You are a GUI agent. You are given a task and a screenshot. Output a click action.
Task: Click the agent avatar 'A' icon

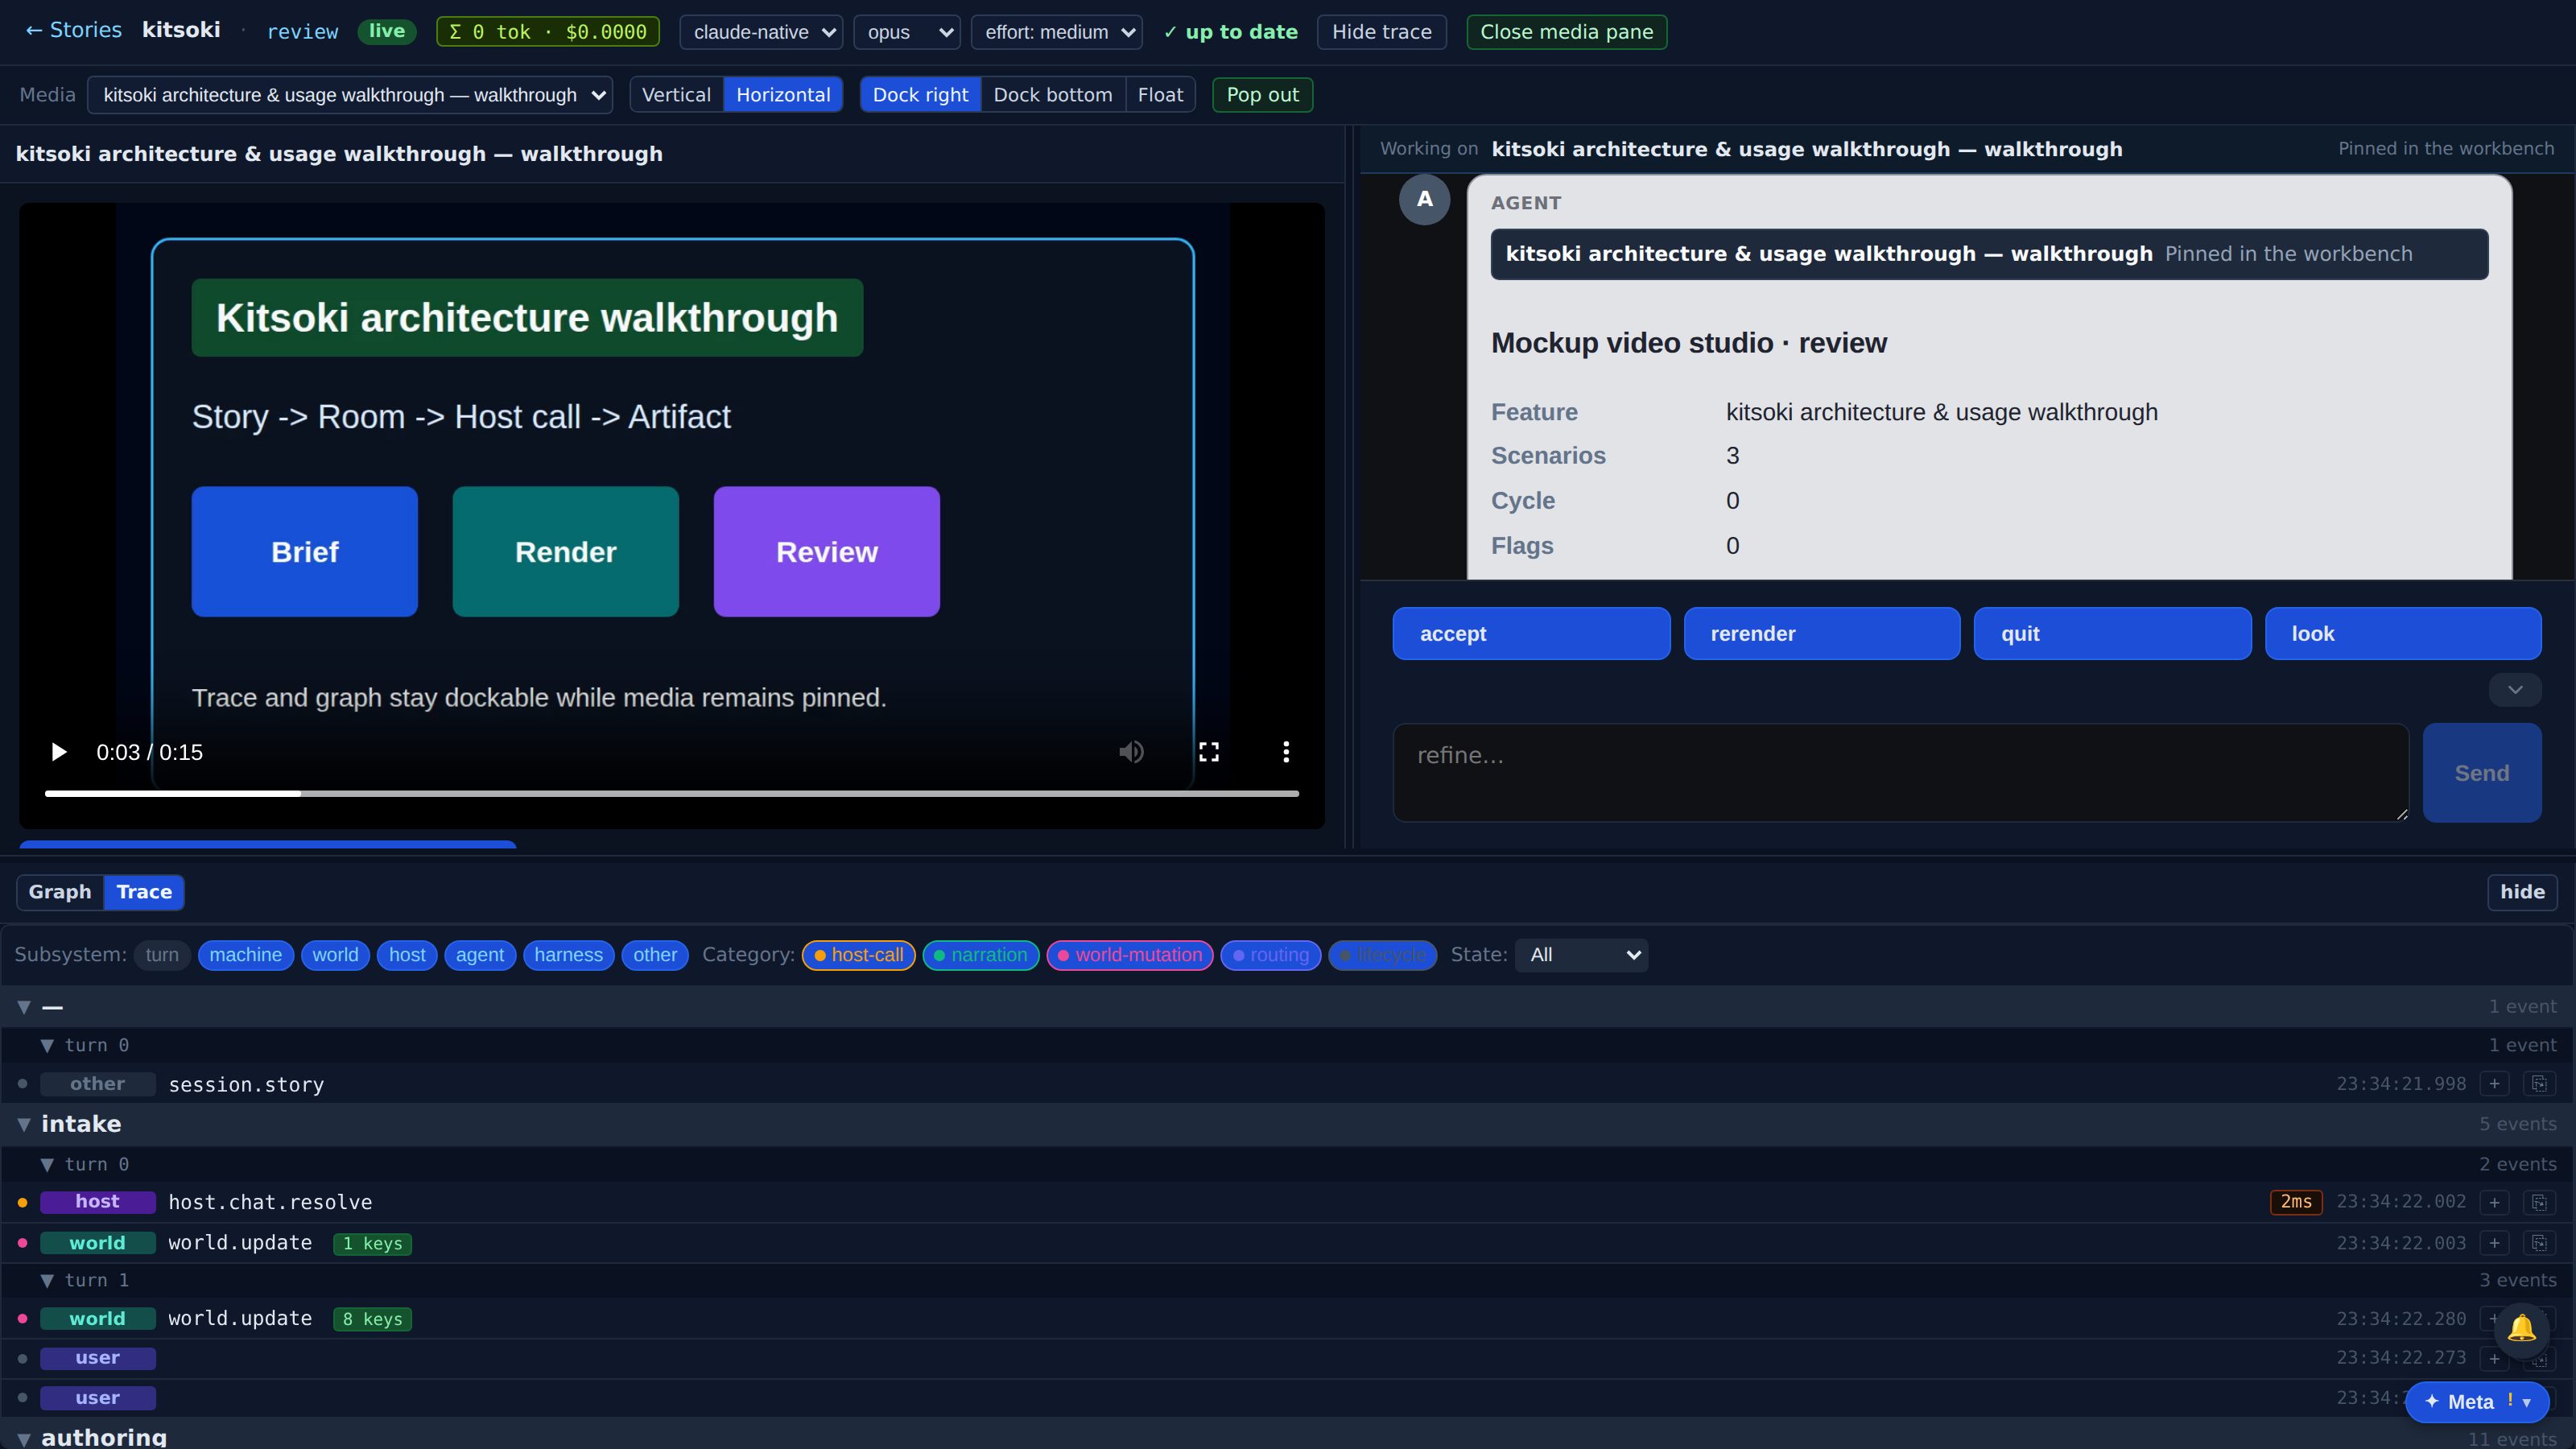click(1424, 199)
